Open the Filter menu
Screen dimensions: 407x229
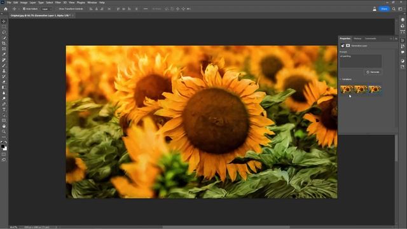pos(58,3)
